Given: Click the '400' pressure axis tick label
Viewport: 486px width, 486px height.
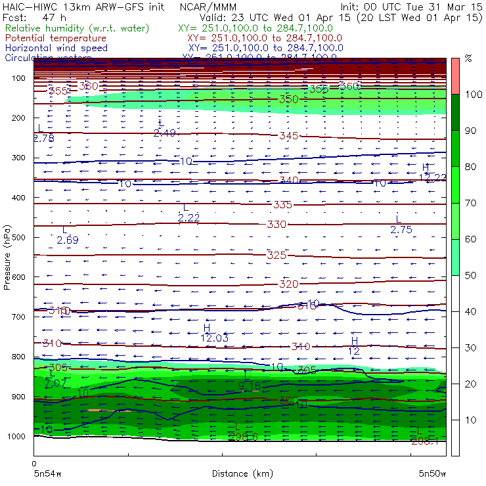Looking at the screenshot, I should click(x=18, y=198).
